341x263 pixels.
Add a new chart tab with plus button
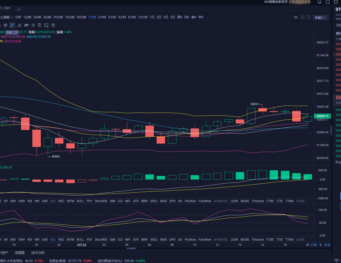click(x=19, y=9)
